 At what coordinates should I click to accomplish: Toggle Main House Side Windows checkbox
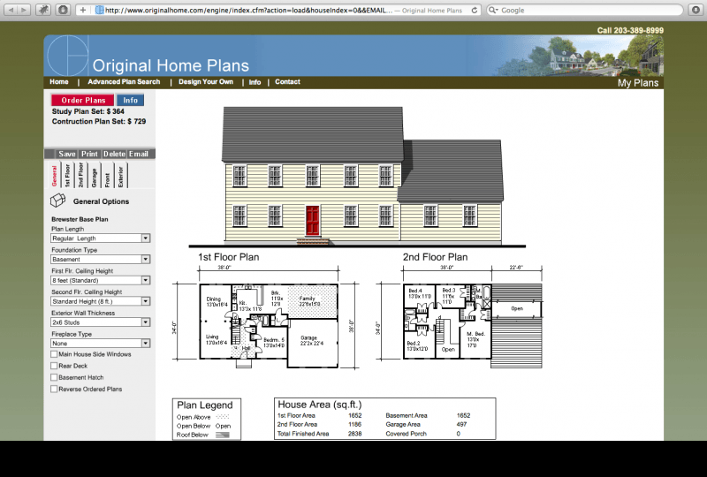pos(54,354)
